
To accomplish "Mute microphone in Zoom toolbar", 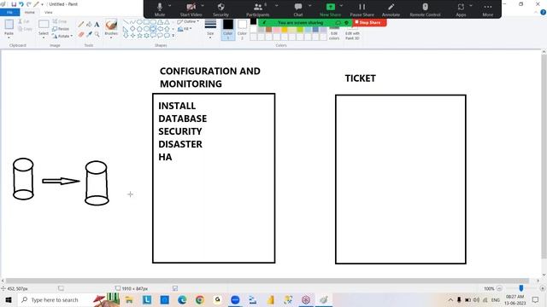I will coord(160,9).
